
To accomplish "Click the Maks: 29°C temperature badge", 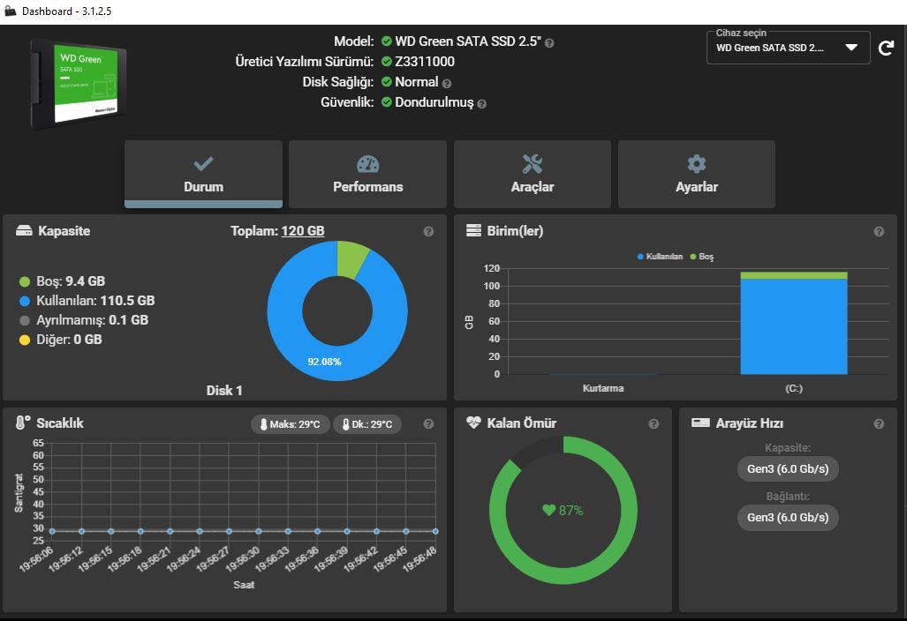I will (x=291, y=424).
